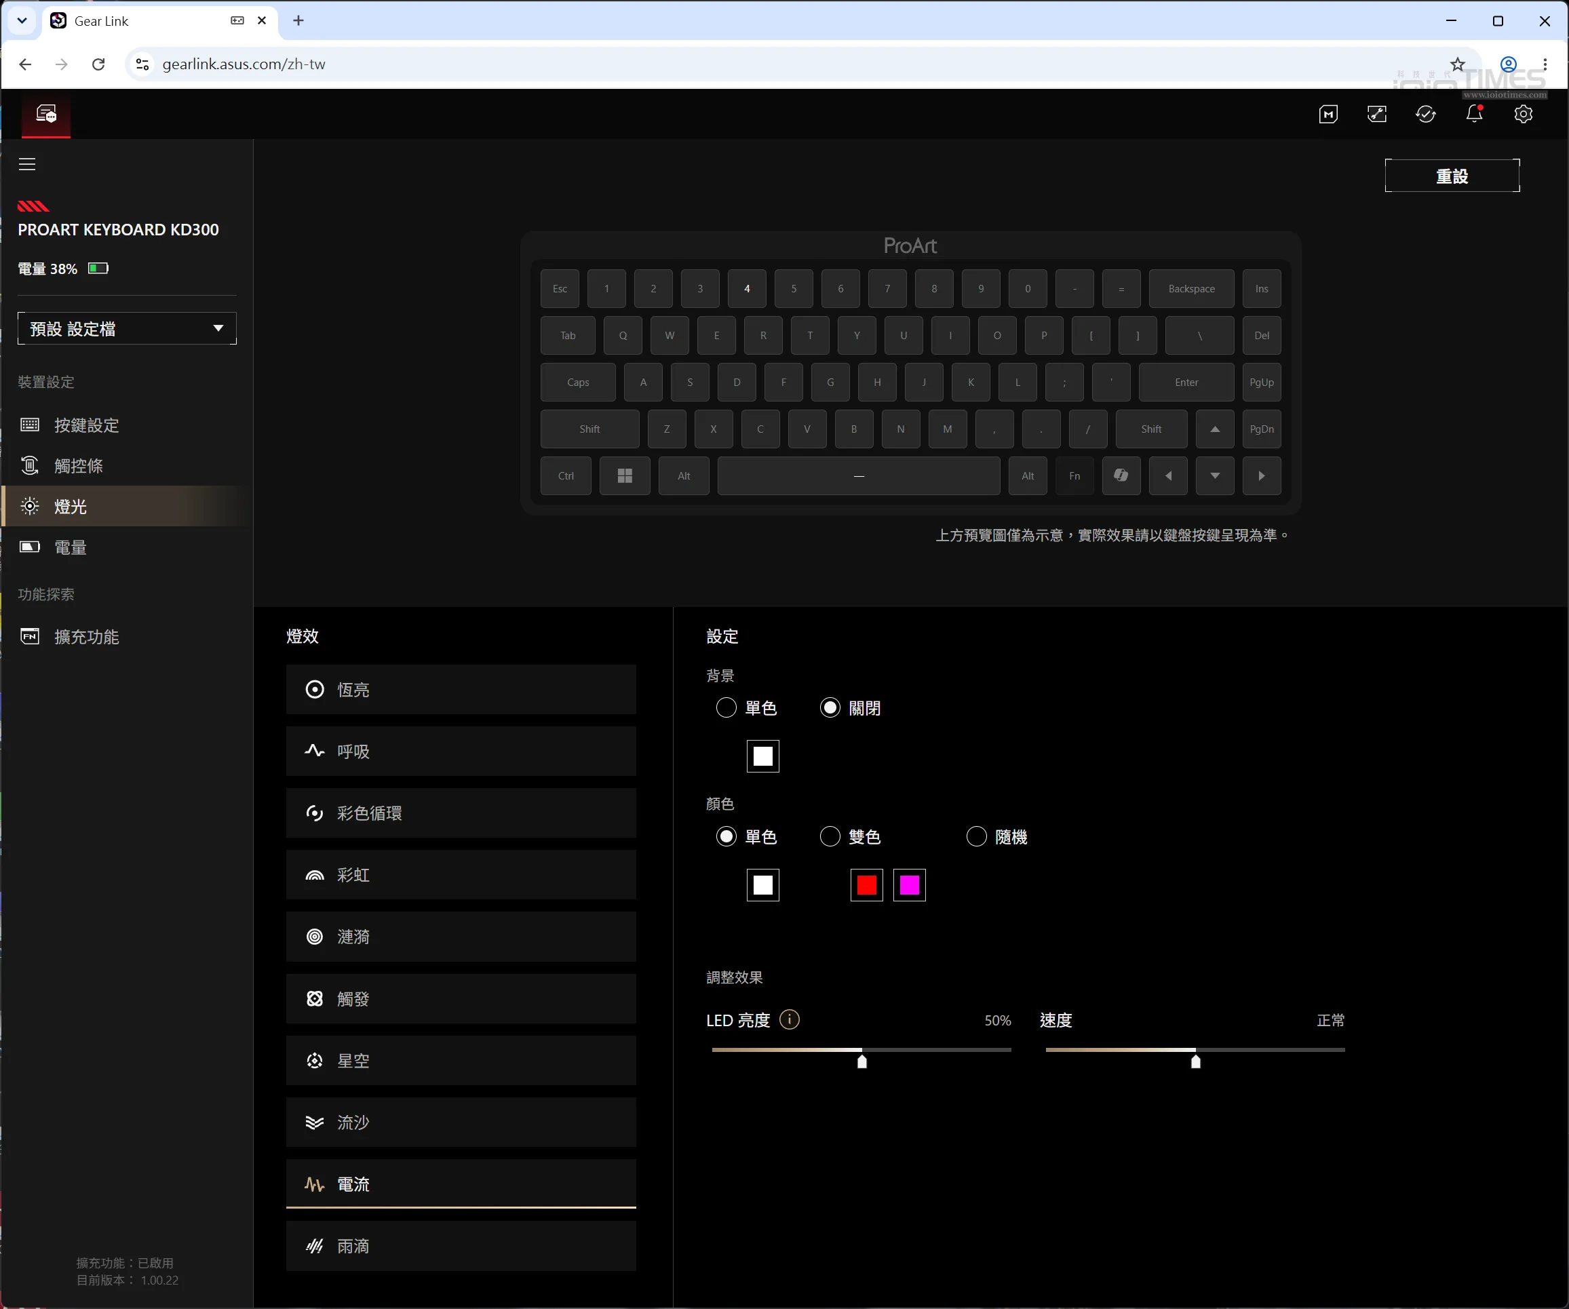Select the 呼吸 lighting effect

point(461,751)
